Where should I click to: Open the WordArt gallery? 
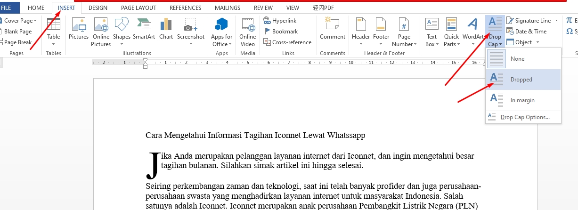473,32
